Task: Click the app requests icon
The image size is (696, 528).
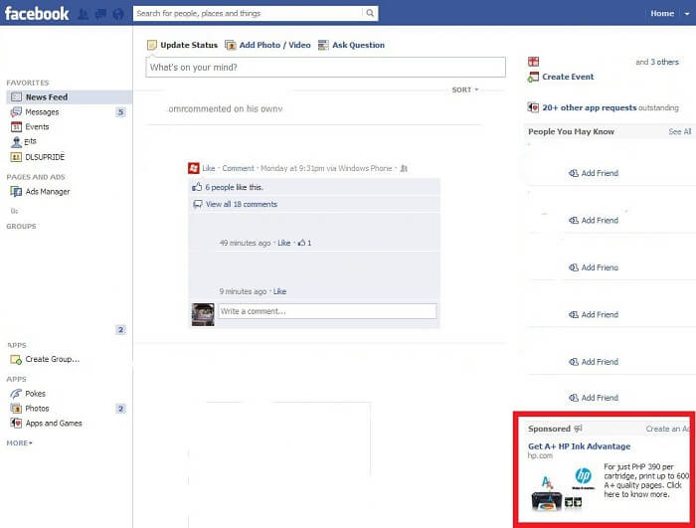Action: [533, 107]
